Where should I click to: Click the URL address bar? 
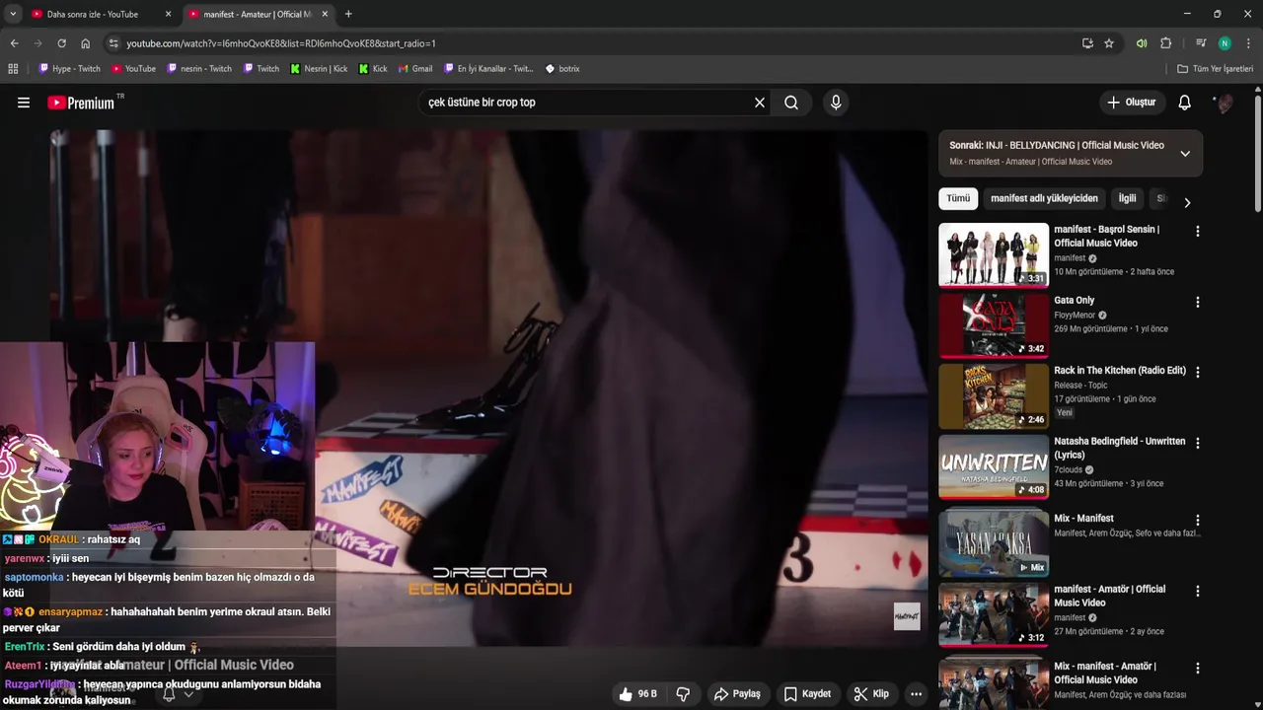click(592, 43)
